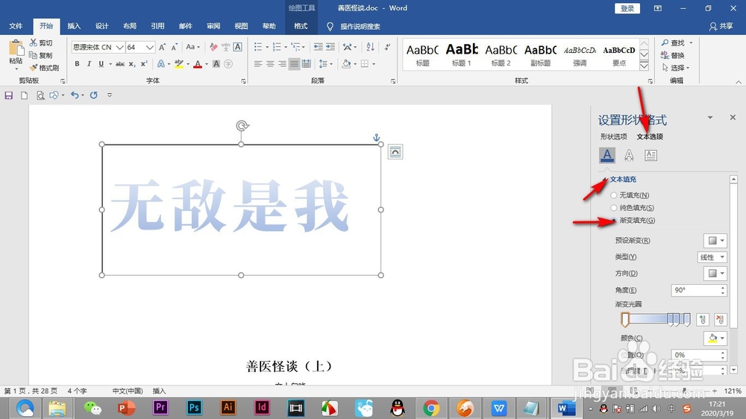Save the document from quick access toolbar

[8, 95]
